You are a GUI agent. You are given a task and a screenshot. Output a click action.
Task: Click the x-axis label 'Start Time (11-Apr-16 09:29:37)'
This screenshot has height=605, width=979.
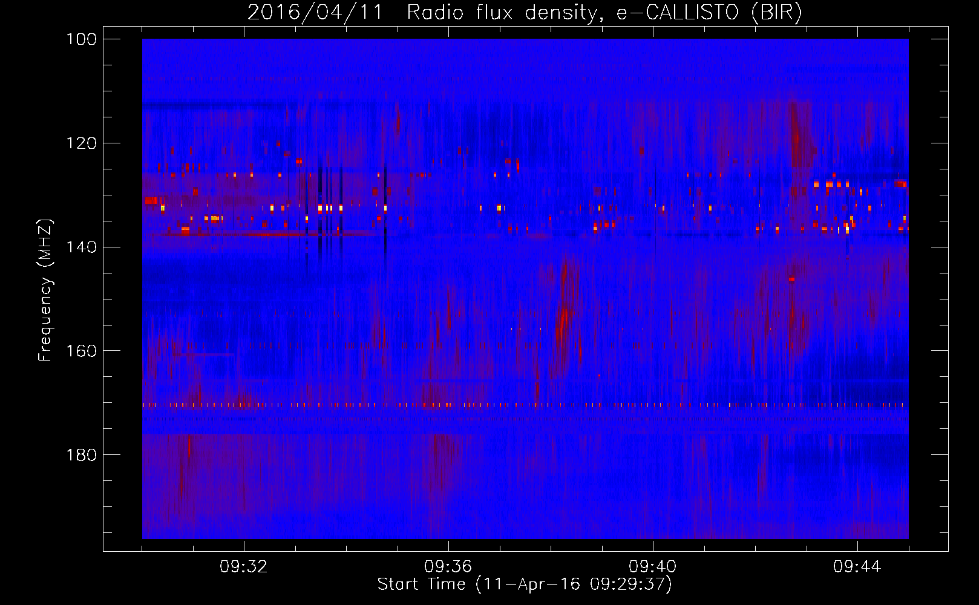point(525,584)
